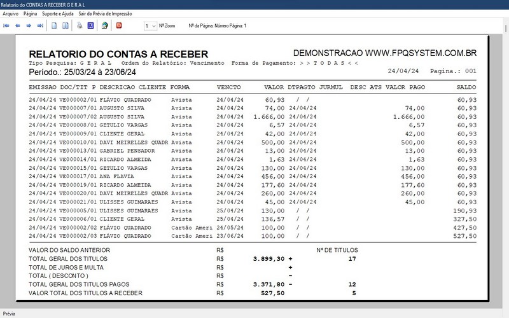Choose Sair da Prévia de Impressão menu
The height and width of the screenshot is (318, 509).
click(105, 13)
